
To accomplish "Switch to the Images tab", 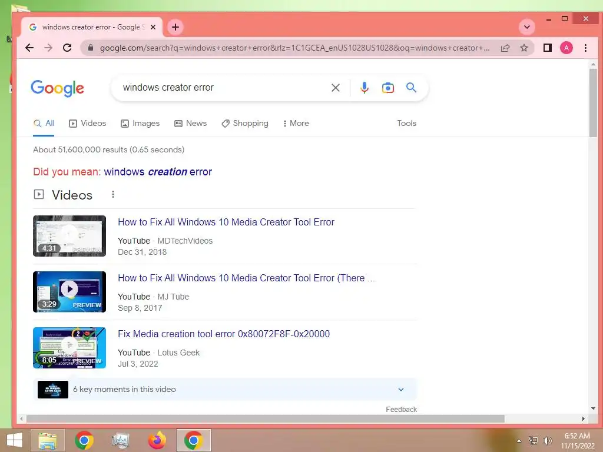I will (x=140, y=124).
